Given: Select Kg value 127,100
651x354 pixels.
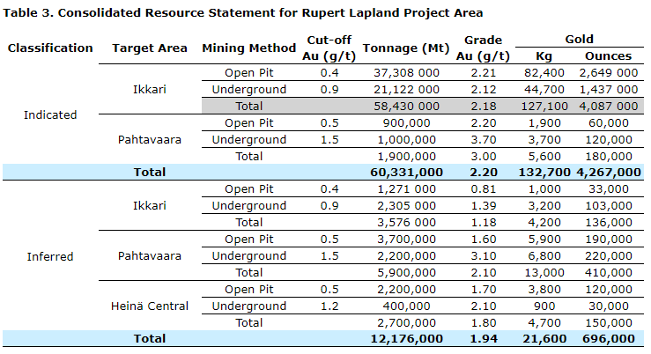Looking at the screenshot, I should [544, 107].
